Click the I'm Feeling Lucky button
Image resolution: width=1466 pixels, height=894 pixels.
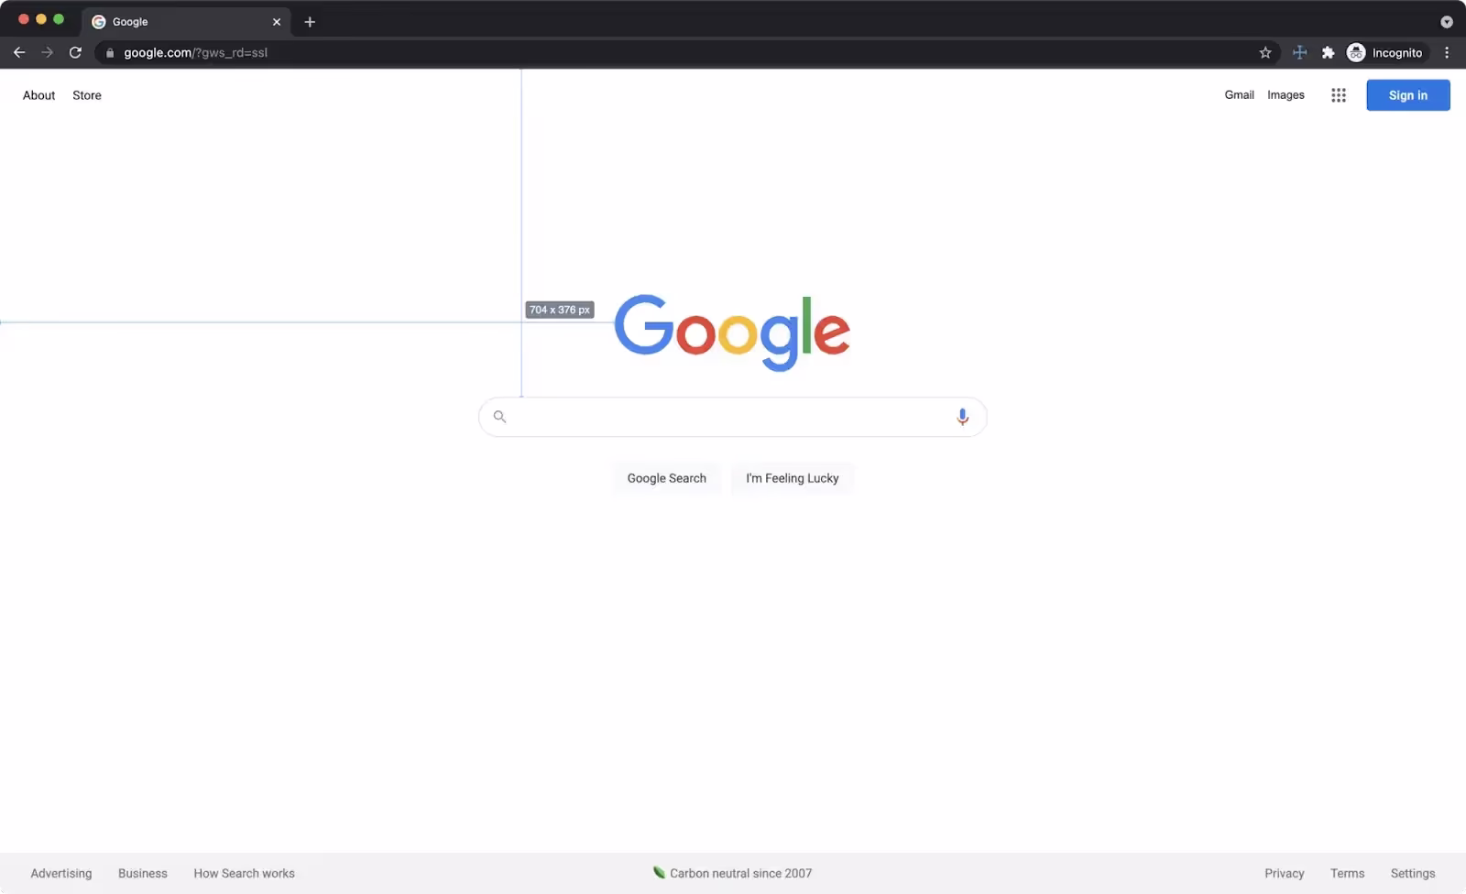[793, 478]
